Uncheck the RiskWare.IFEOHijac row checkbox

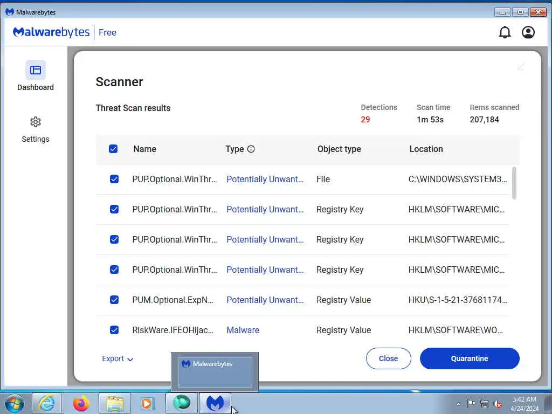[114, 330]
